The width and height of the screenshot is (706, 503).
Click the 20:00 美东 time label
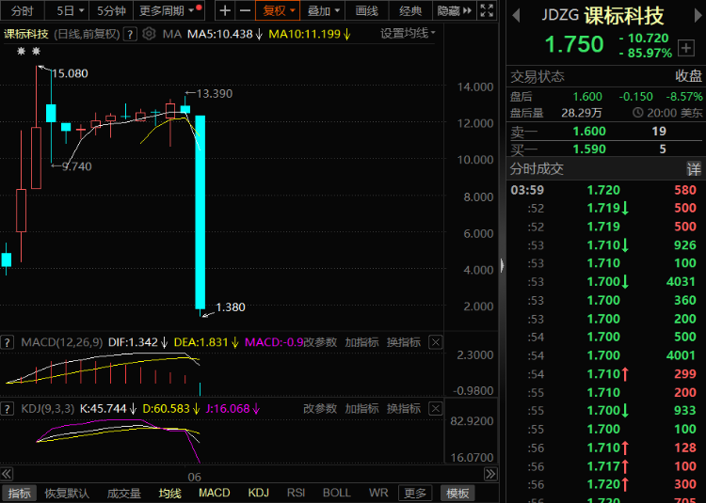point(668,113)
